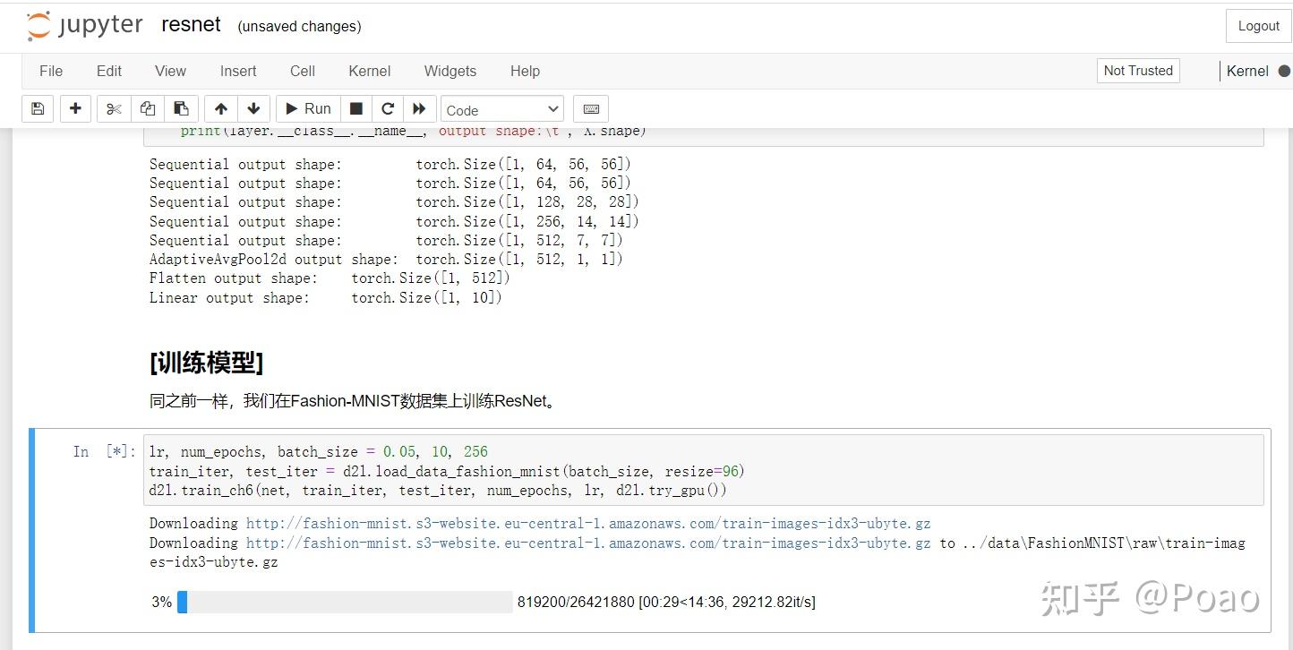Open the File menu
Viewport: 1293px width, 650px height.
pos(51,71)
